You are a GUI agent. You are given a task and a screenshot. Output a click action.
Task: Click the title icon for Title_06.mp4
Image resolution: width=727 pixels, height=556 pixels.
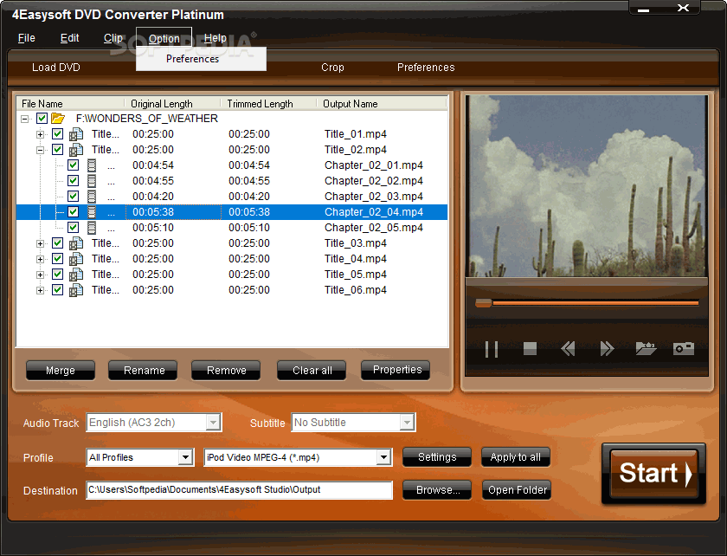(x=76, y=290)
